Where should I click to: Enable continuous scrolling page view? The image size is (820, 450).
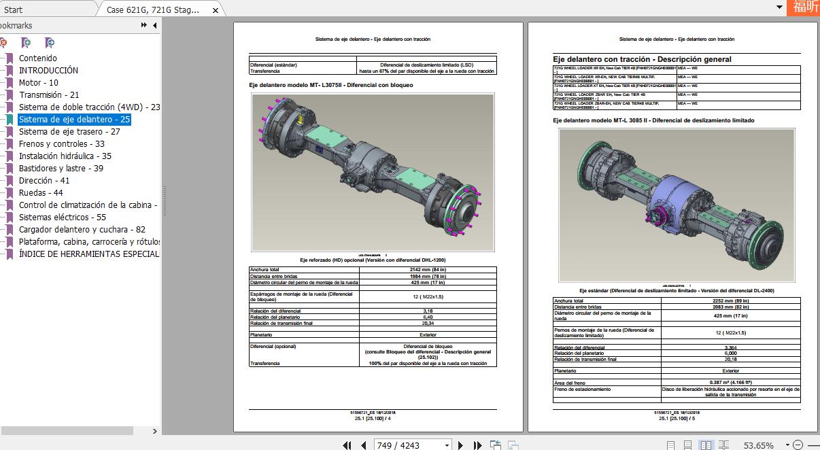pos(688,445)
